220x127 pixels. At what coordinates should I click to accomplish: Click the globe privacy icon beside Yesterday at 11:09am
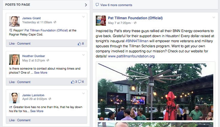coord(55,22)
